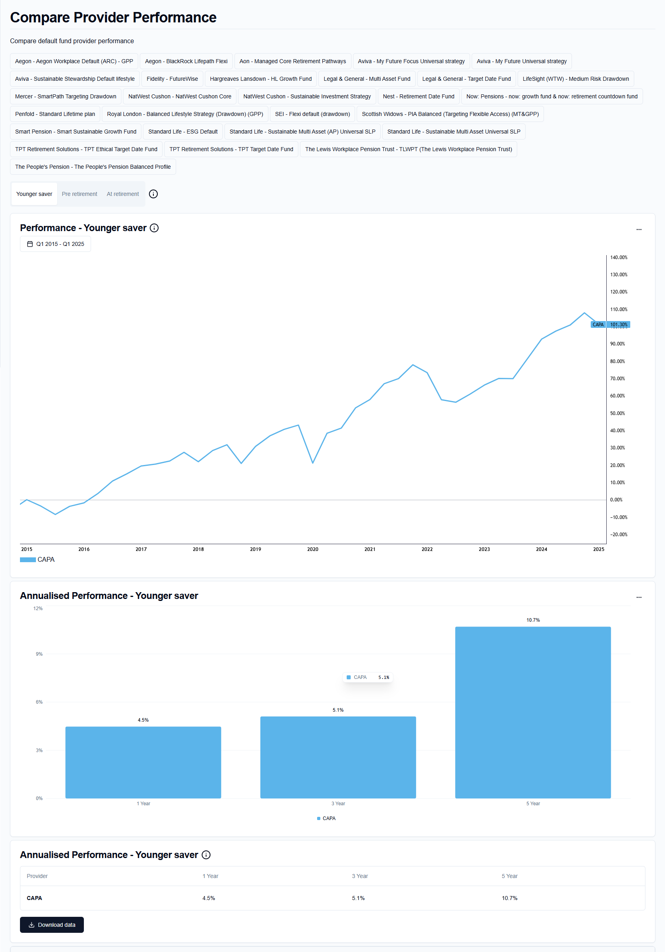The width and height of the screenshot is (665, 952).
Task: Select the Younger saver tab
Action: 34,194
